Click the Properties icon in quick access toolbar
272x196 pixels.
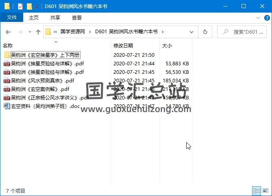point(20,6)
